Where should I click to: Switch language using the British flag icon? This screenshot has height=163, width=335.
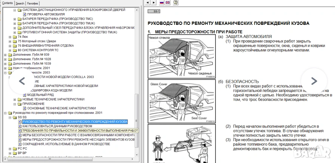[x=168, y=3]
